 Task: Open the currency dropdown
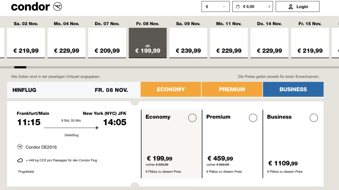(215, 7)
